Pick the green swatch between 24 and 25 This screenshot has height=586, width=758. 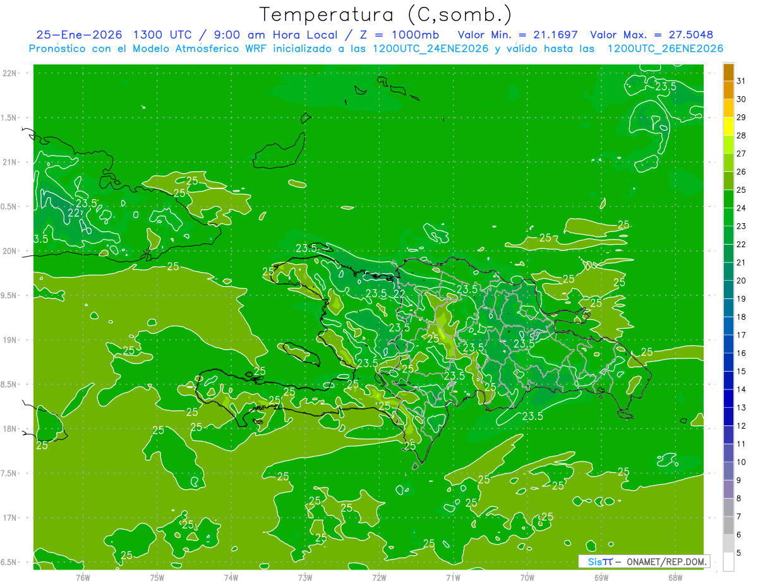pyautogui.click(x=728, y=199)
